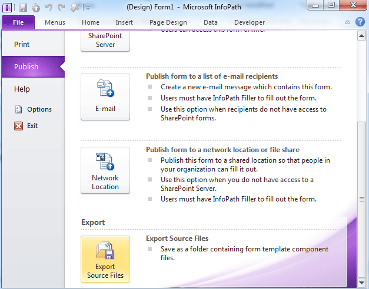Click scrollbar up arrow

pos(361,36)
